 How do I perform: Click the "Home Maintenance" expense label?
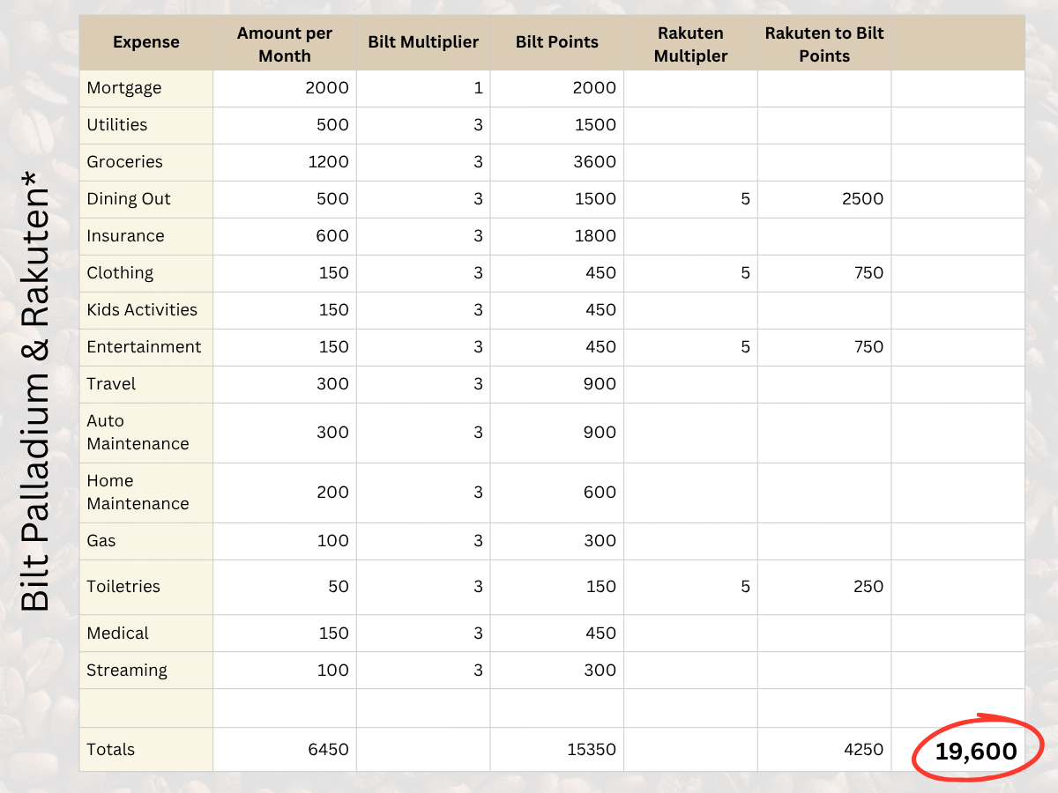pyautogui.click(x=138, y=493)
